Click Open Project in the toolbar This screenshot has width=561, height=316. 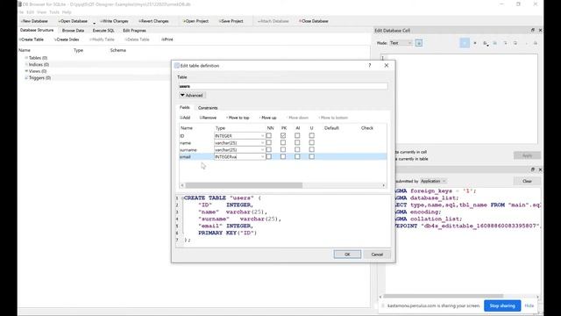[x=195, y=21]
